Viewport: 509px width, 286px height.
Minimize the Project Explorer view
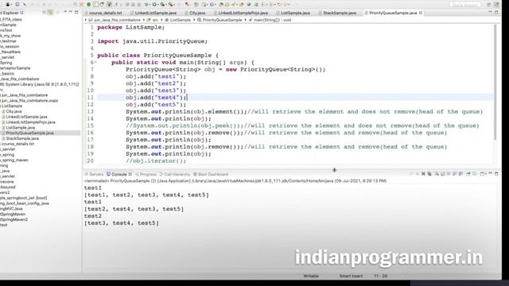click(x=71, y=12)
